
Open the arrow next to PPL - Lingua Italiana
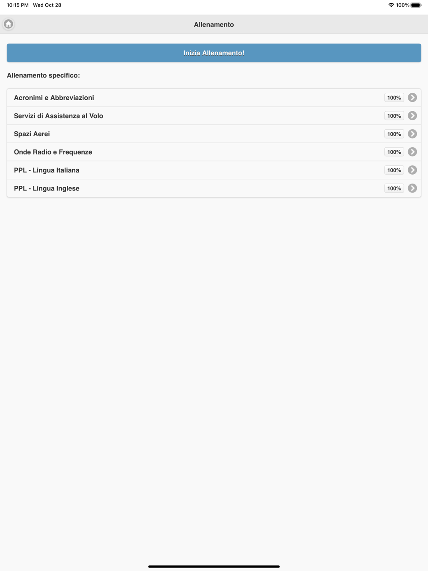pyautogui.click(x=412, y=170)
